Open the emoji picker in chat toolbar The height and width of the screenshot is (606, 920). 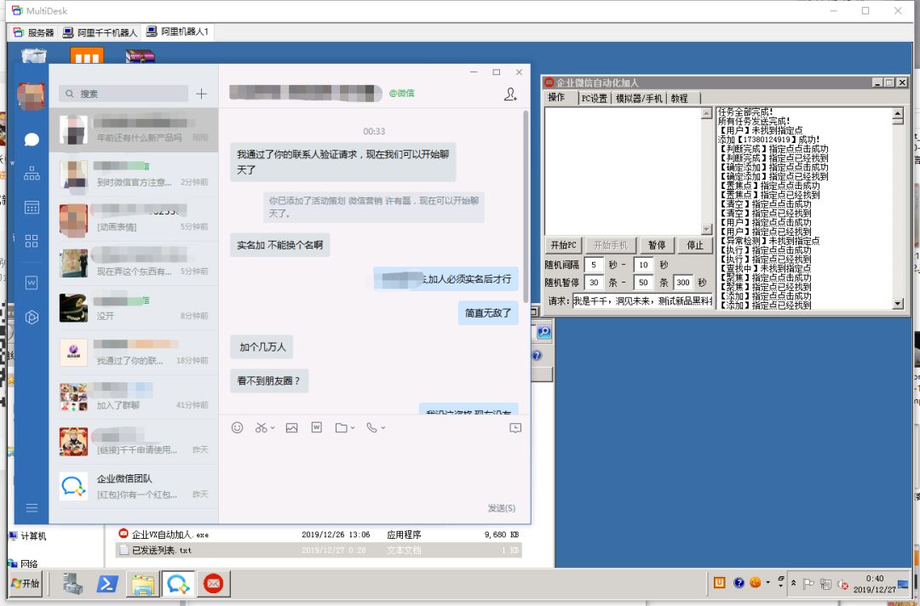coord(237,428)
